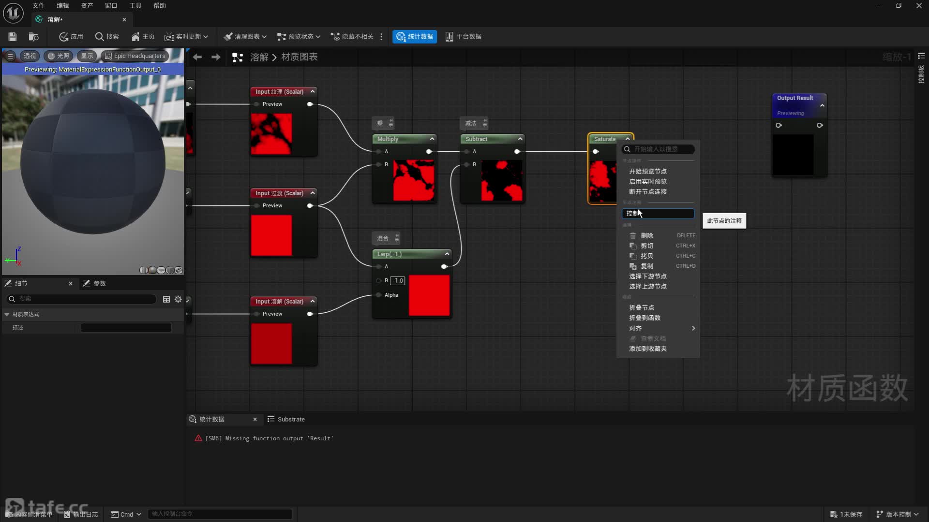Select Delete (删除) in the context menu
Viewport: 929px width, 522px height.
647,236
